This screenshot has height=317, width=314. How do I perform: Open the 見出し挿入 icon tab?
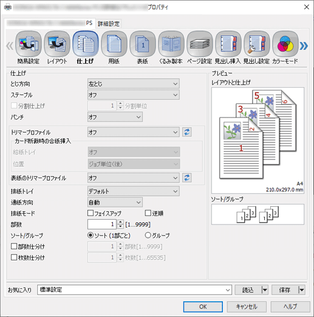pos(228,47)
